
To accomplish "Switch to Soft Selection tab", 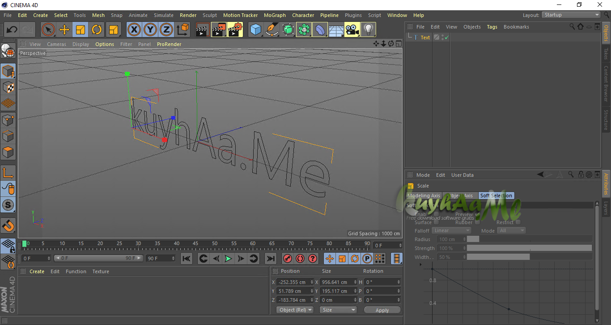I will coord(496,196).
